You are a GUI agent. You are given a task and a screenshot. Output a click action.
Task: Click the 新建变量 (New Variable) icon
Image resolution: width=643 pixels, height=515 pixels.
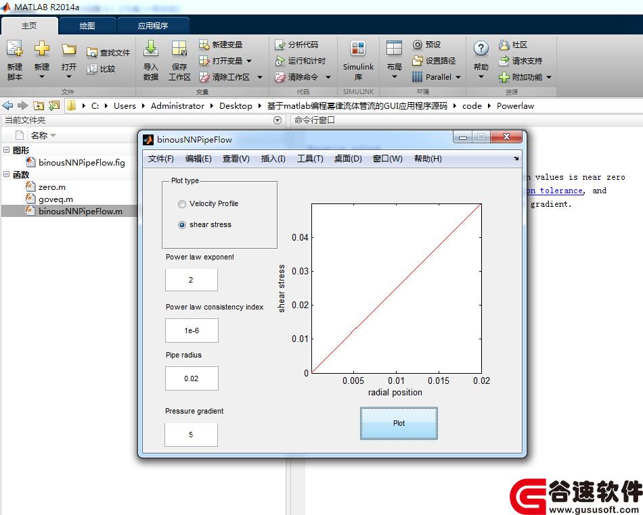[204, 44]
